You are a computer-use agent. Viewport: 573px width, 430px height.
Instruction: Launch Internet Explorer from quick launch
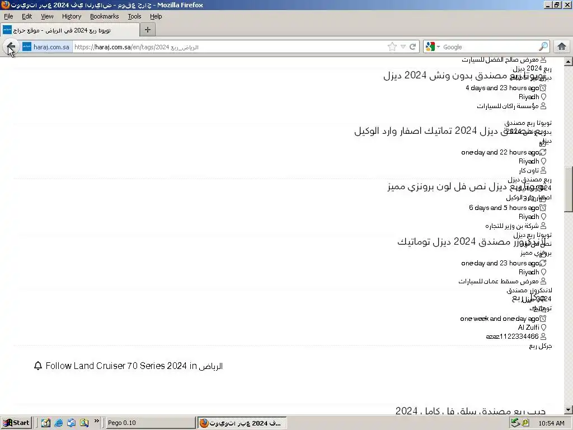pos(58,423)
